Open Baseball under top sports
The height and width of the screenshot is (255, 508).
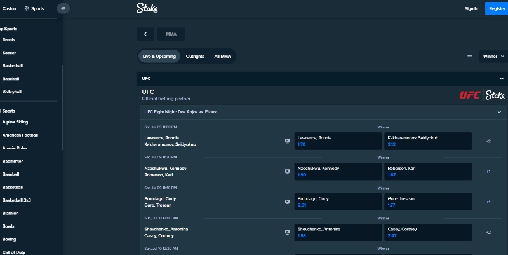coord(11,79)
